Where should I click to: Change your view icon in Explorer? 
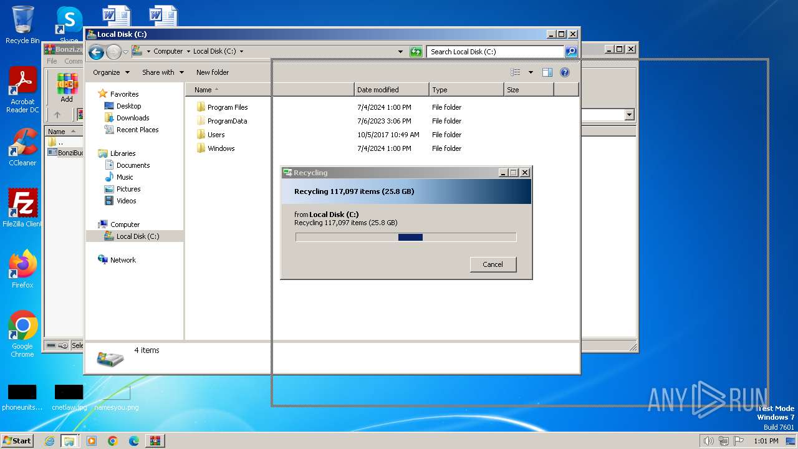(x=516, y=72)
